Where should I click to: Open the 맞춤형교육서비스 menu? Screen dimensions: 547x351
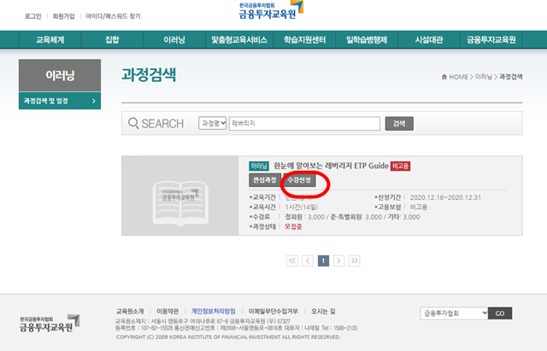[x=239, y=40]
